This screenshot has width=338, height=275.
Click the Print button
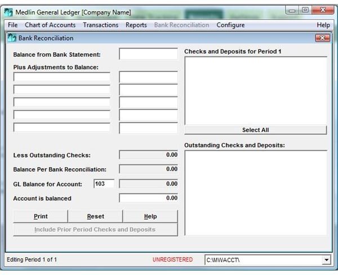[41, 217]
